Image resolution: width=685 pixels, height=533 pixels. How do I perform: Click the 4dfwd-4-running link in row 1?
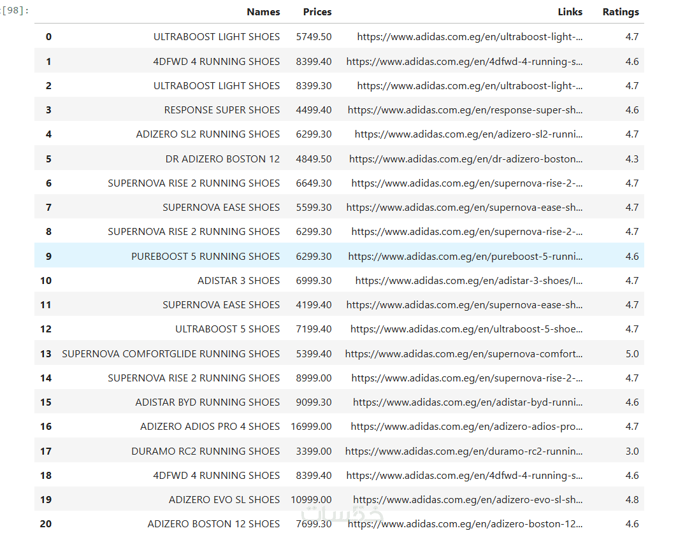465,62
